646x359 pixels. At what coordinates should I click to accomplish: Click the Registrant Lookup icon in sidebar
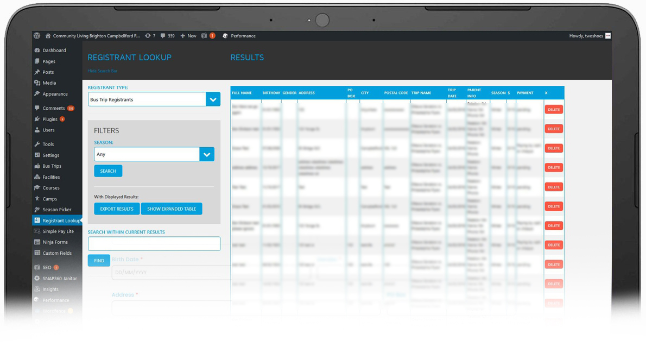[37, 221]
